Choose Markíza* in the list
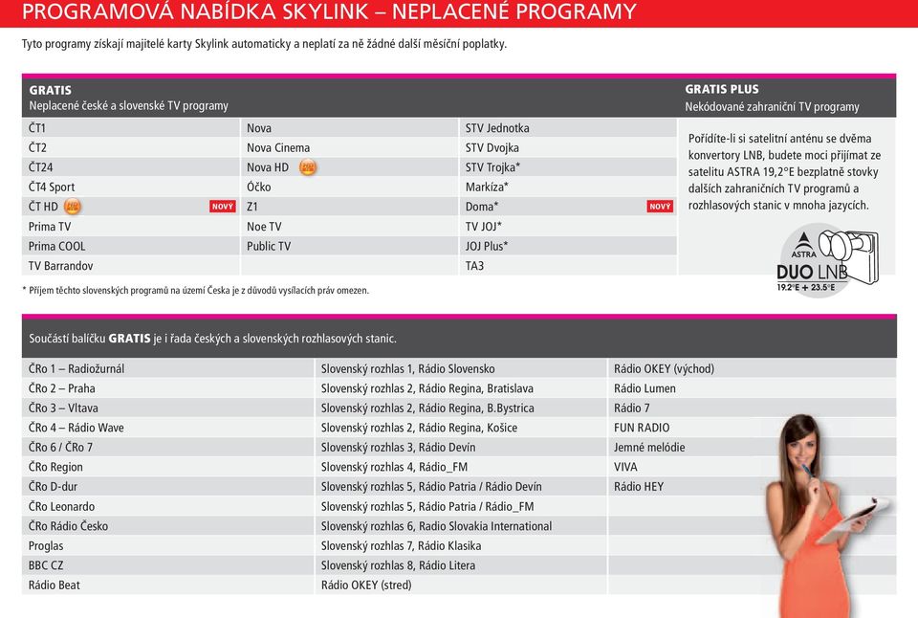Viewport: 918px width, 618px height. point(568,187)
